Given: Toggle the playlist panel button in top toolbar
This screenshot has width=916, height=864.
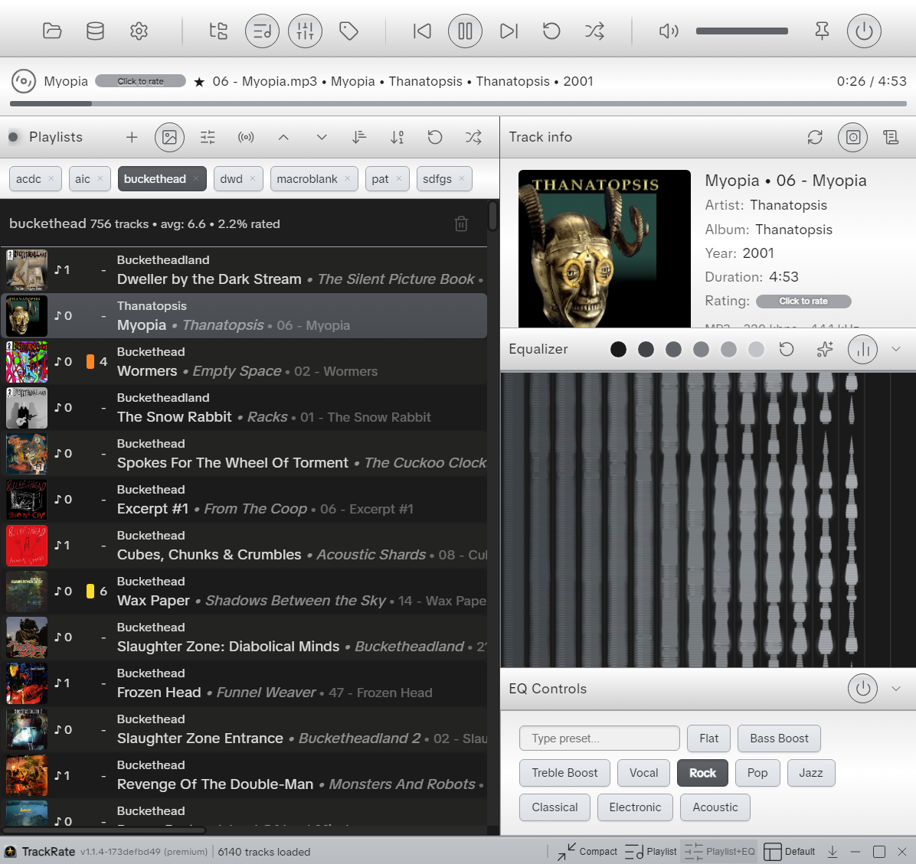Looking at the screenshot, I should 262,31.
